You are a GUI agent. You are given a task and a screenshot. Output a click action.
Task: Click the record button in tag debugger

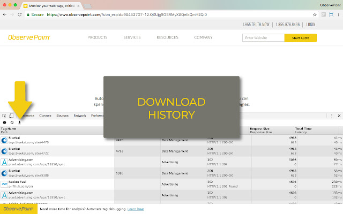point(4,123)
